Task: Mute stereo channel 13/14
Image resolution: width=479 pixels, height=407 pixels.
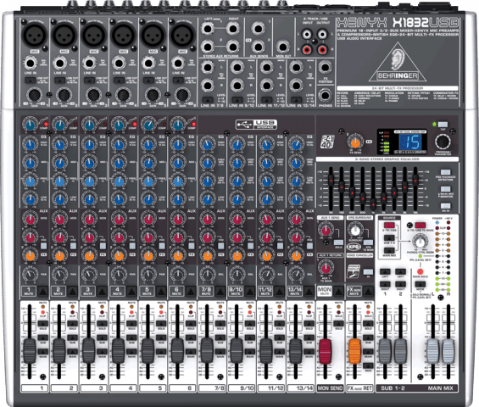Action: [x=309, y=292]
